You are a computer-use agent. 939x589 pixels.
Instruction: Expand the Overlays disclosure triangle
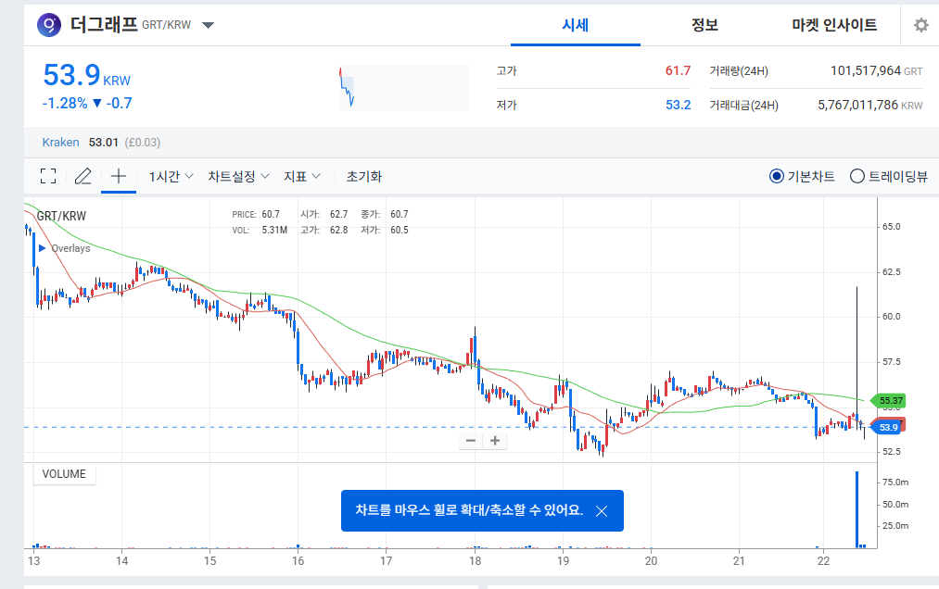(x=42, y=248)
